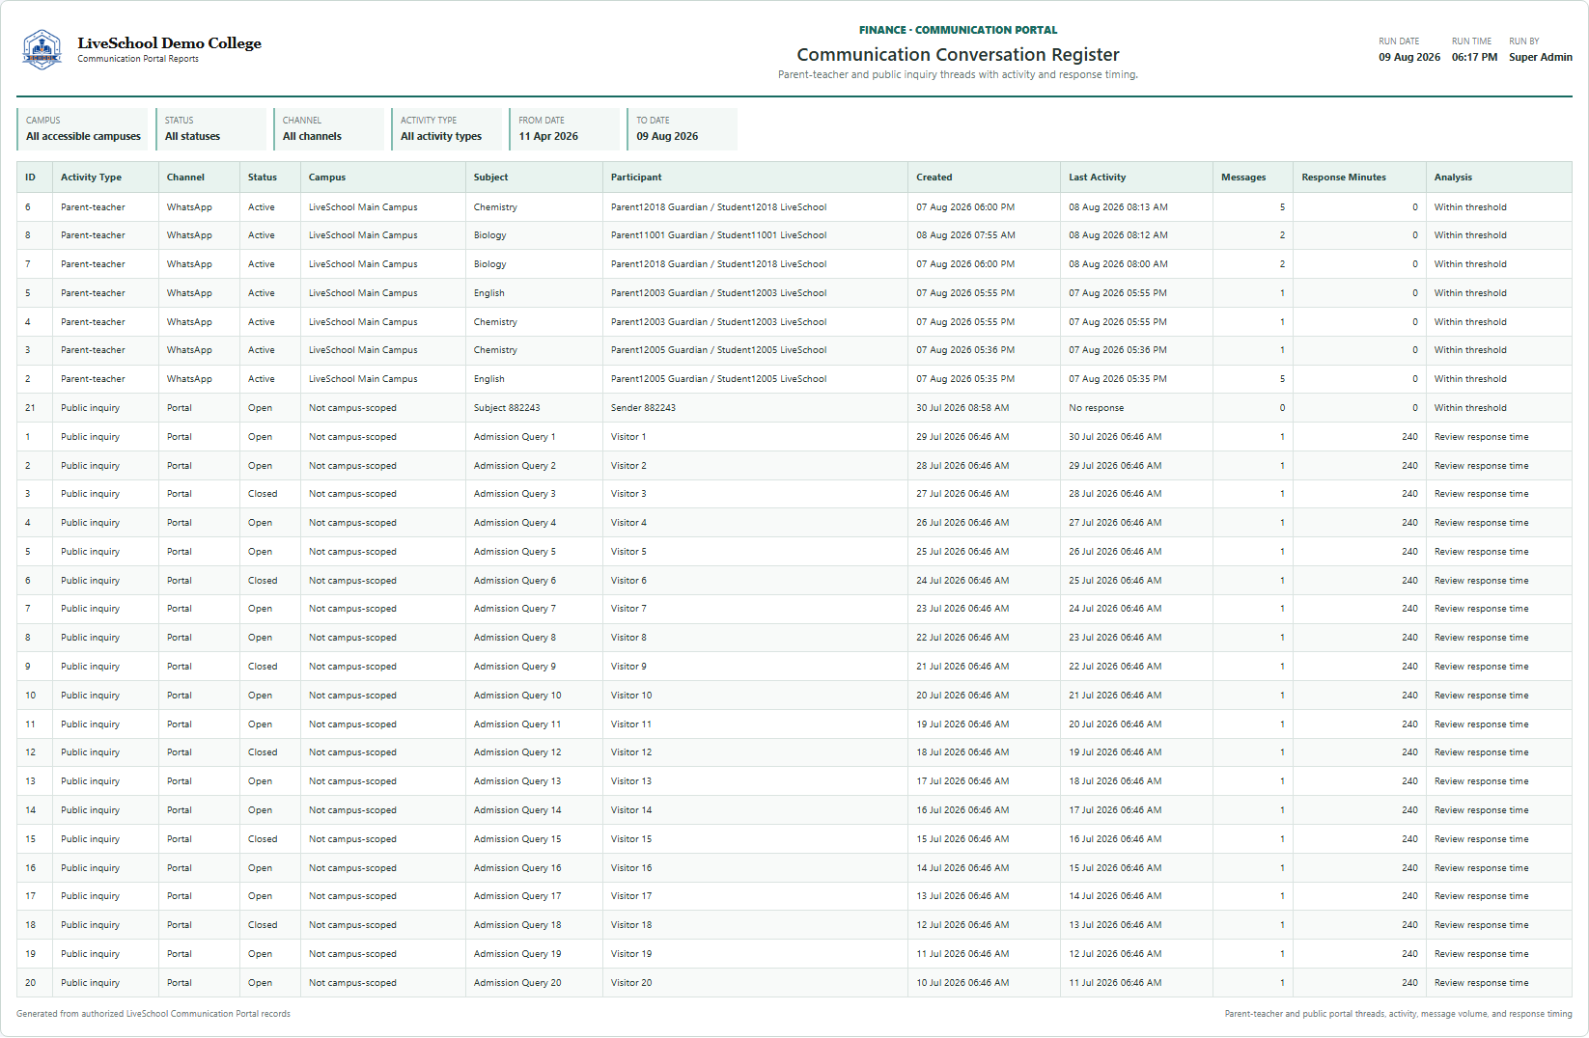Click participant 'Sender 882243'
Screen dimensions: 1589x1038
(643, 408)
